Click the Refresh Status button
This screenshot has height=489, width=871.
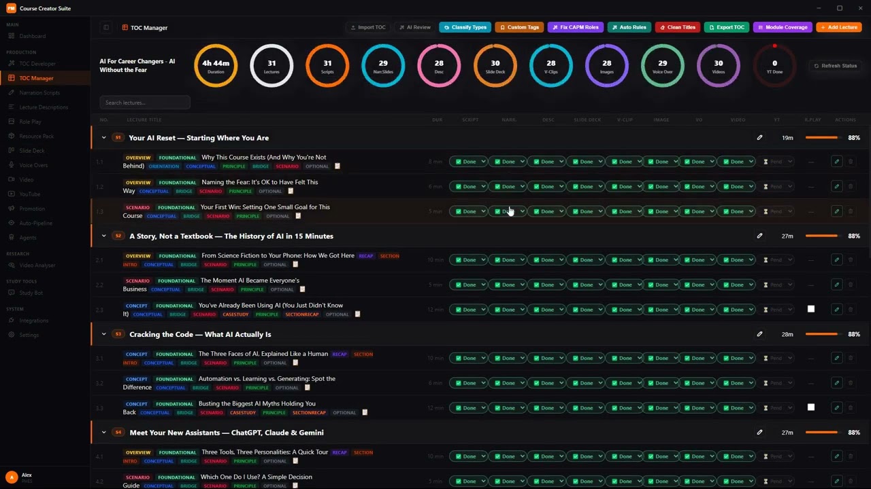click(x=836, y=66)
